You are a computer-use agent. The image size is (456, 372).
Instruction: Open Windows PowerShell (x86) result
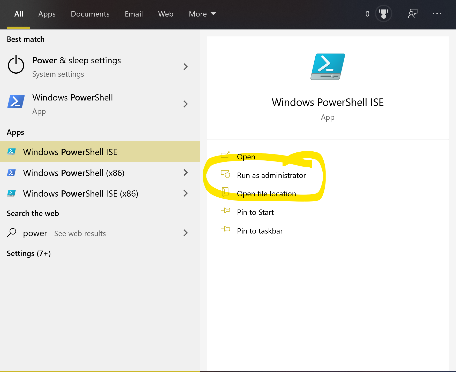[100, 173]
